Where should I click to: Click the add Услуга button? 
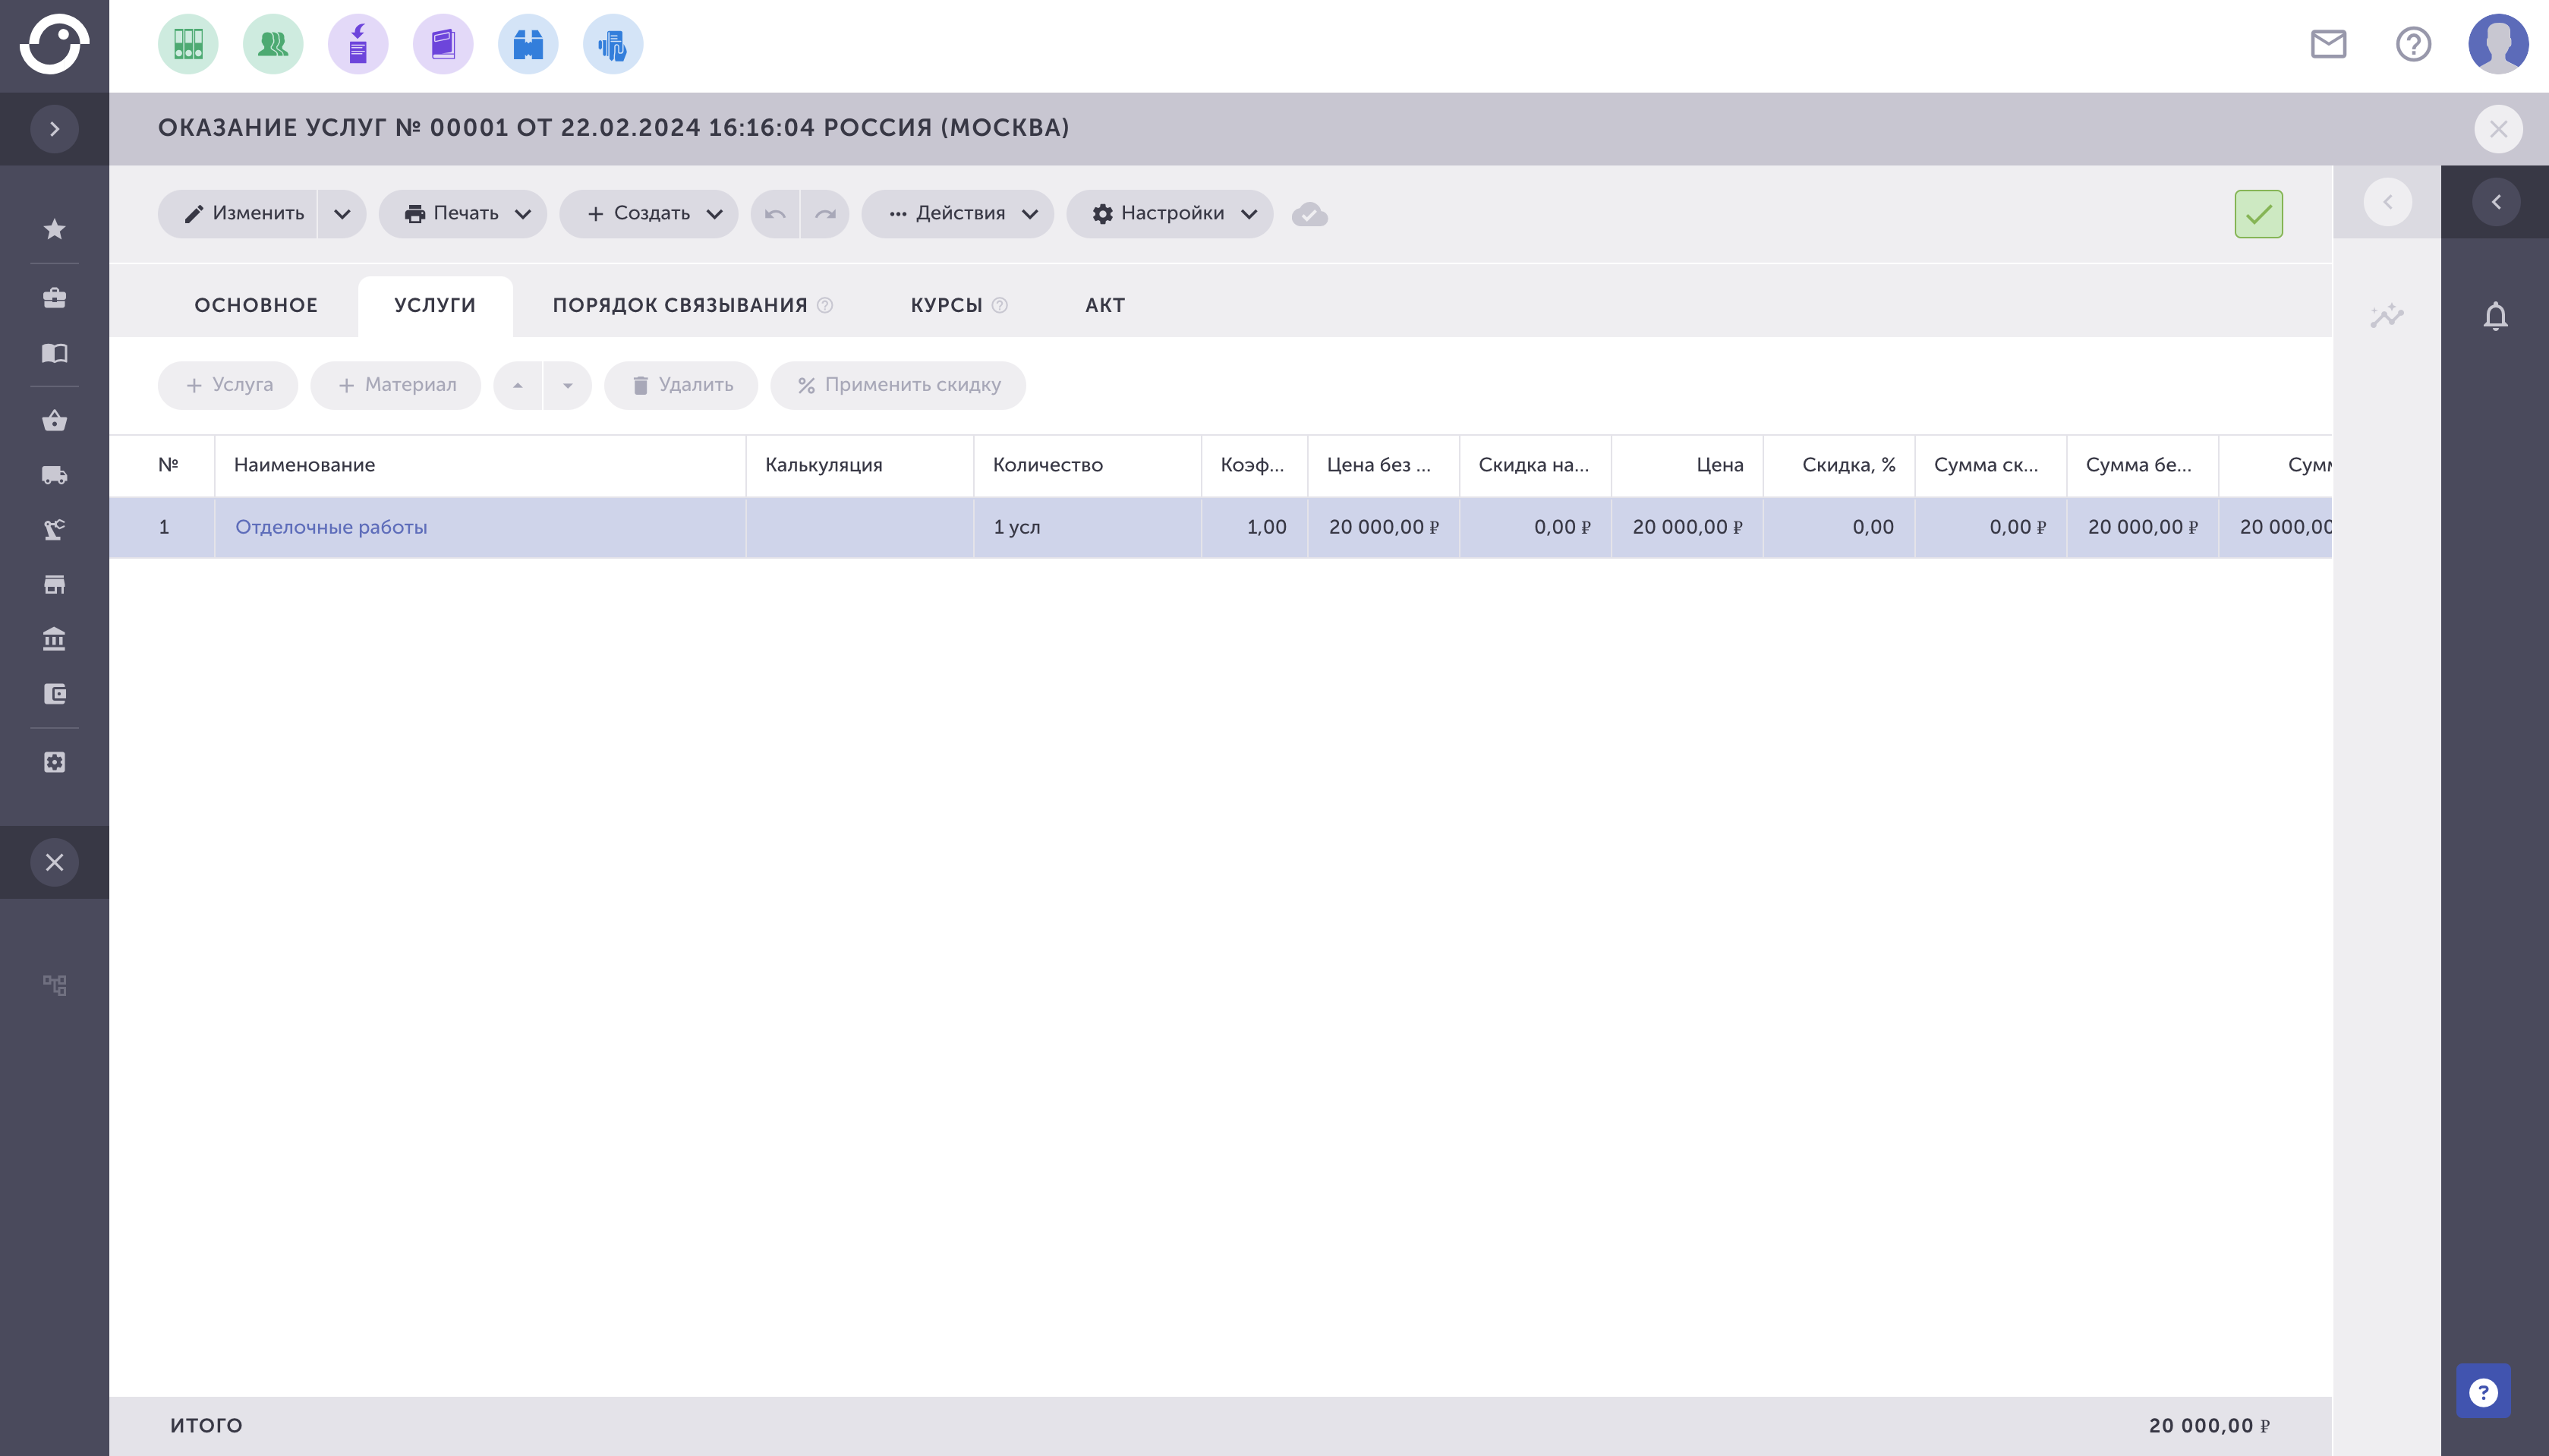[x=228, y=385]
